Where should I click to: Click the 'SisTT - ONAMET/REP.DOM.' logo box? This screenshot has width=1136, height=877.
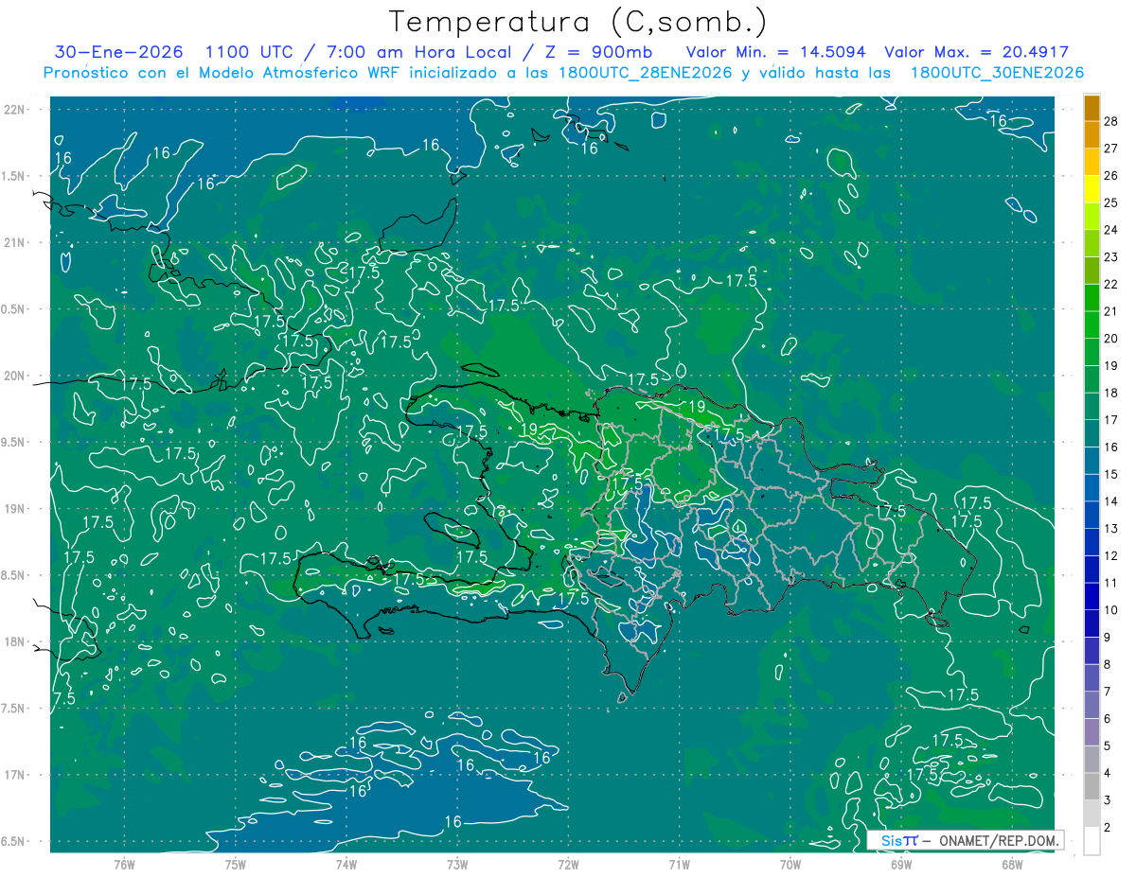click(966, 840)
